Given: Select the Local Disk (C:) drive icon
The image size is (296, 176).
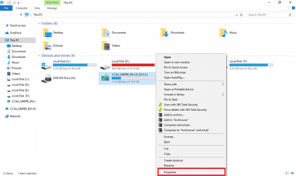Looking at the screenshot, I should click(46, 66).
